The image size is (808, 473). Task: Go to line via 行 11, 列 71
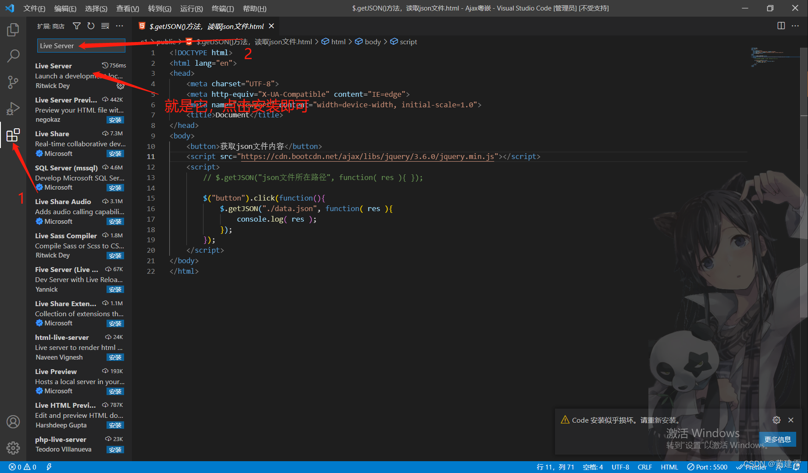pyautogui.click(x=555, y=467)
